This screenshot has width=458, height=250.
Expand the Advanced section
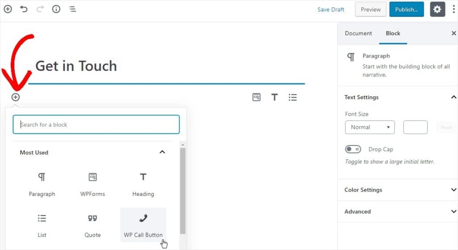[398, 212]
